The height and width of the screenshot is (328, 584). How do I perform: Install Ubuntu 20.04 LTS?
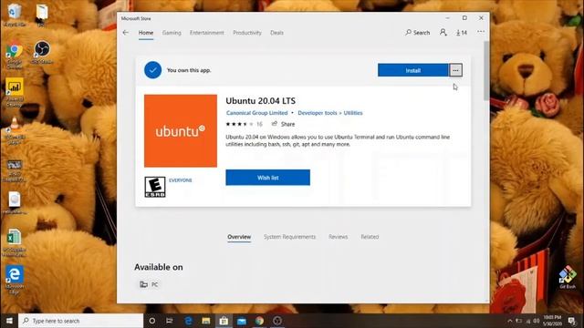tap(413, 70)
